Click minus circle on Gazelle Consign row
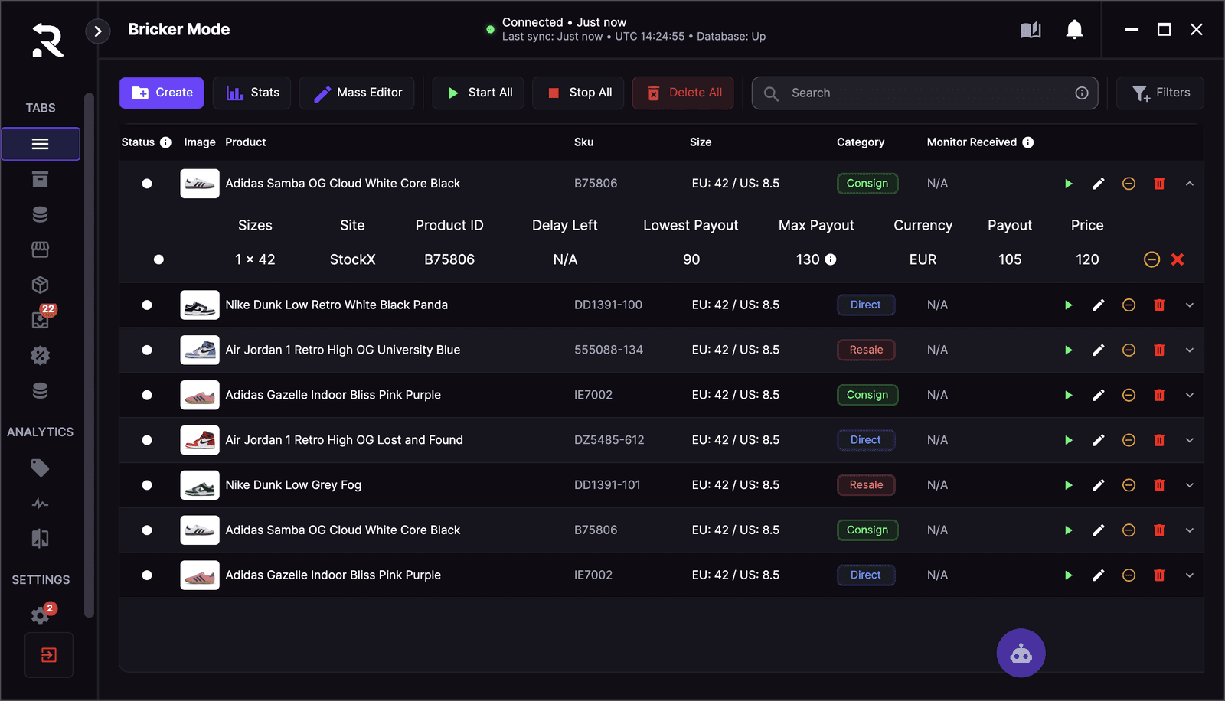The height and width of the screenshot is (701, 1225). [x=1129, y=395]
